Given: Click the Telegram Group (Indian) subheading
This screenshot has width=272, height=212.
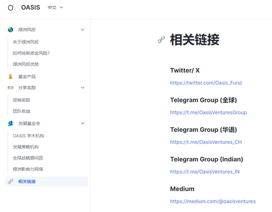Looking at the screenshot, I should tap(207, 159).
